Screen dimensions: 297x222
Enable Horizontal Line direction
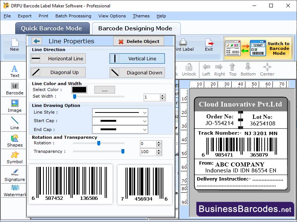pos(58,58)
